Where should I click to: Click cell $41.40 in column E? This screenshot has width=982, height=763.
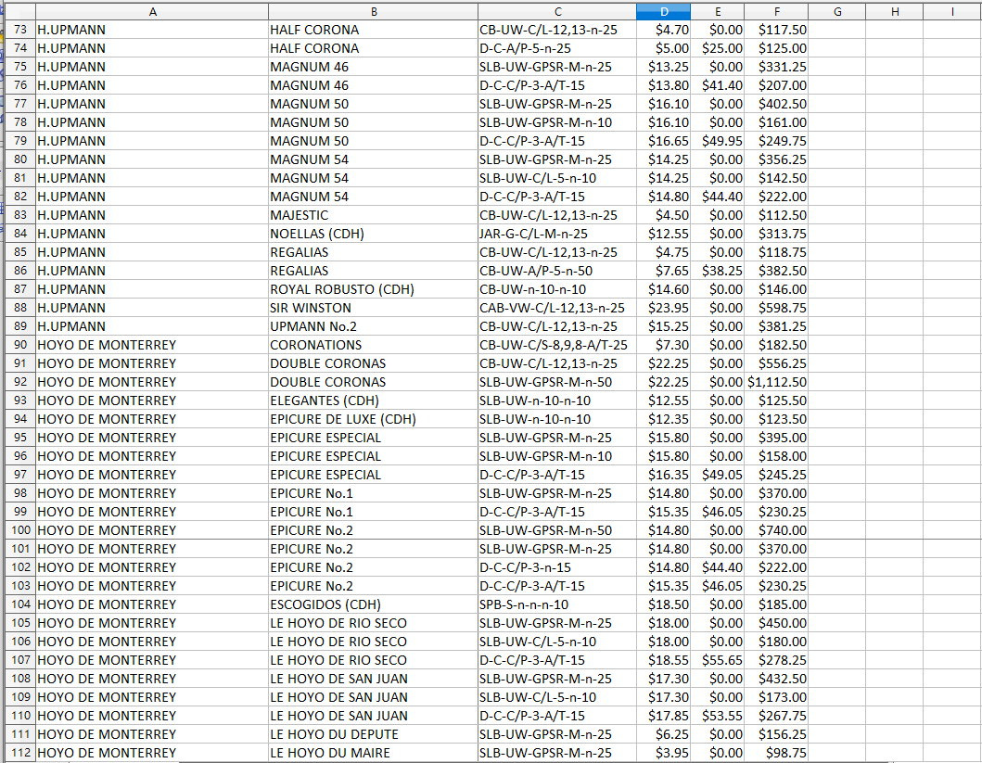click(x=718, y=85)
